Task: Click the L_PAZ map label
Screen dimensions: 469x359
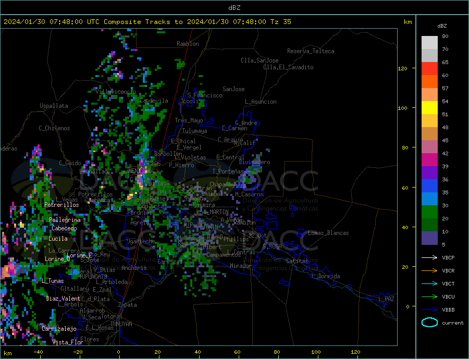Action: tap(386, 299)
